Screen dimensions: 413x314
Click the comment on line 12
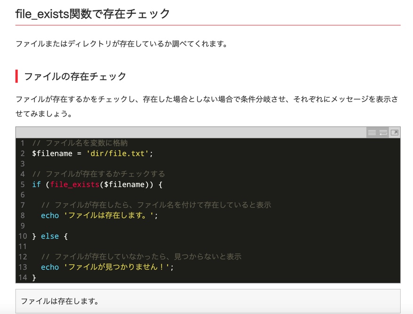141,257
